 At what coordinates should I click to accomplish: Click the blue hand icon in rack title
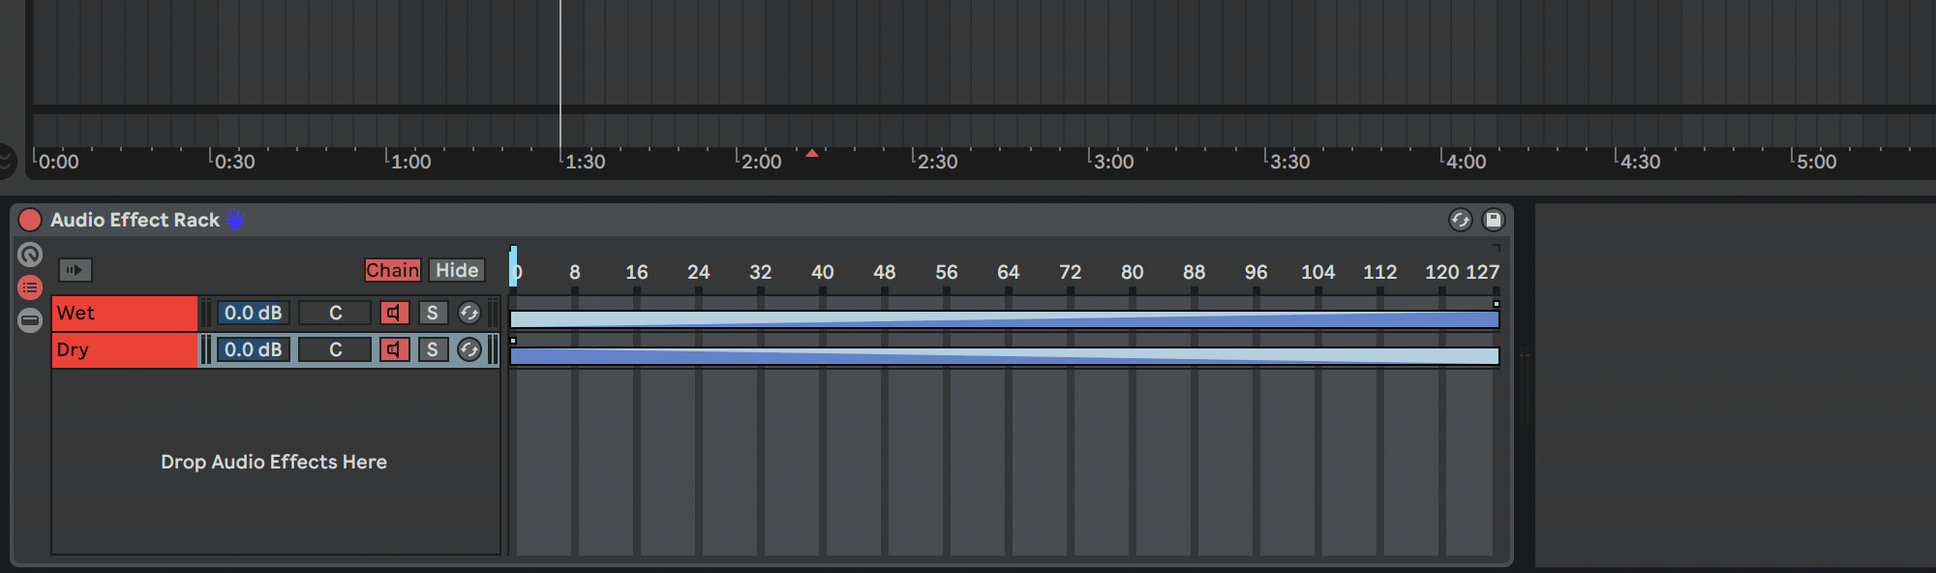[x=235, y=220]
